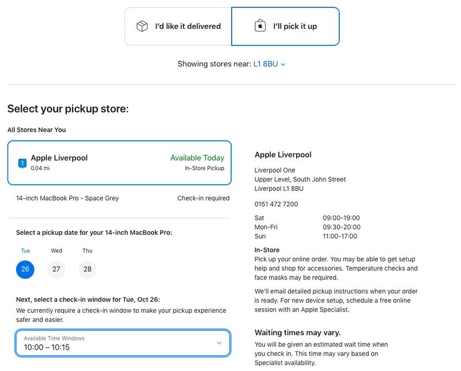This screenshot has height=371, width=461.
Task: Click the "Check-in required" label
Action: pos(203,198)
